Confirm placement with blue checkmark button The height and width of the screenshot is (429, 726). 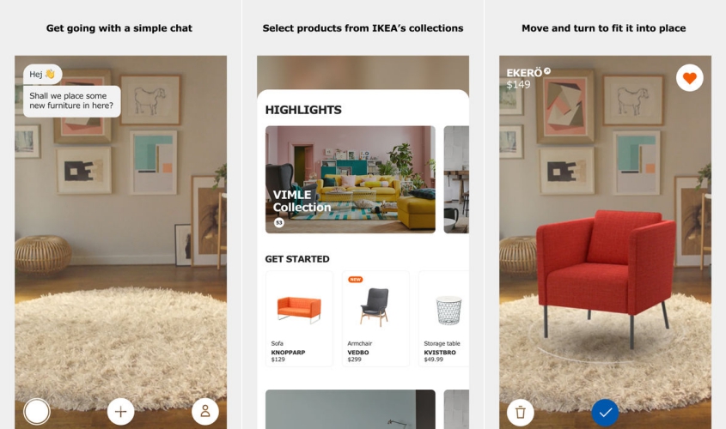pos(605,412)
